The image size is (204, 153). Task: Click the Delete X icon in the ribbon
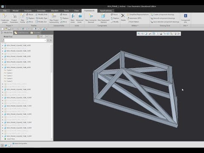(123, 16)
